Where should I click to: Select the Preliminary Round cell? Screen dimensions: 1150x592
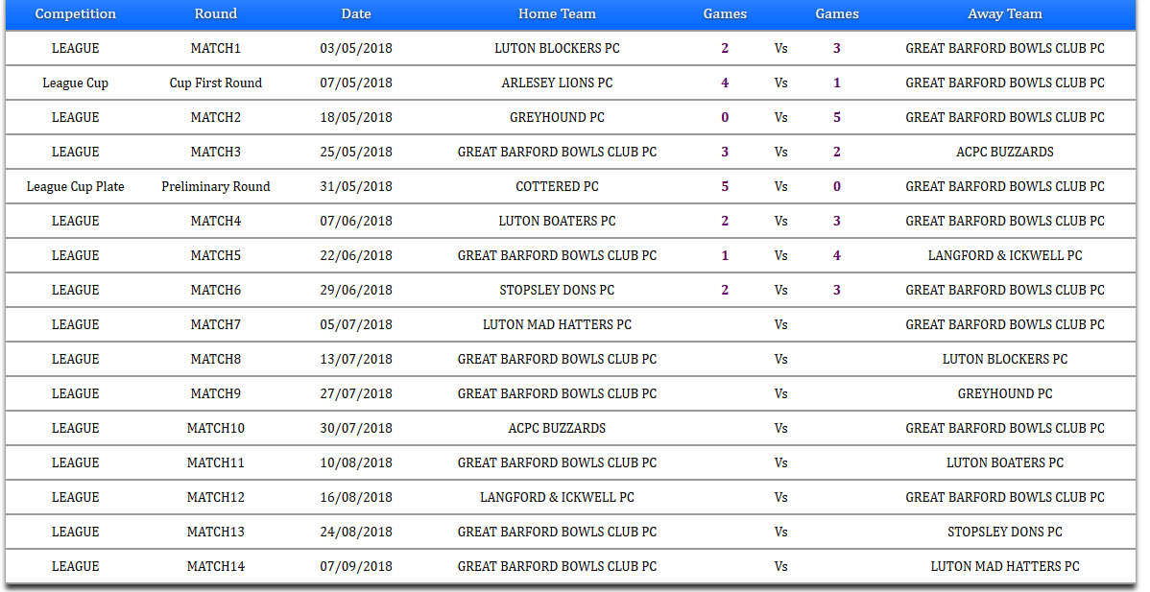tap(216, 186)
